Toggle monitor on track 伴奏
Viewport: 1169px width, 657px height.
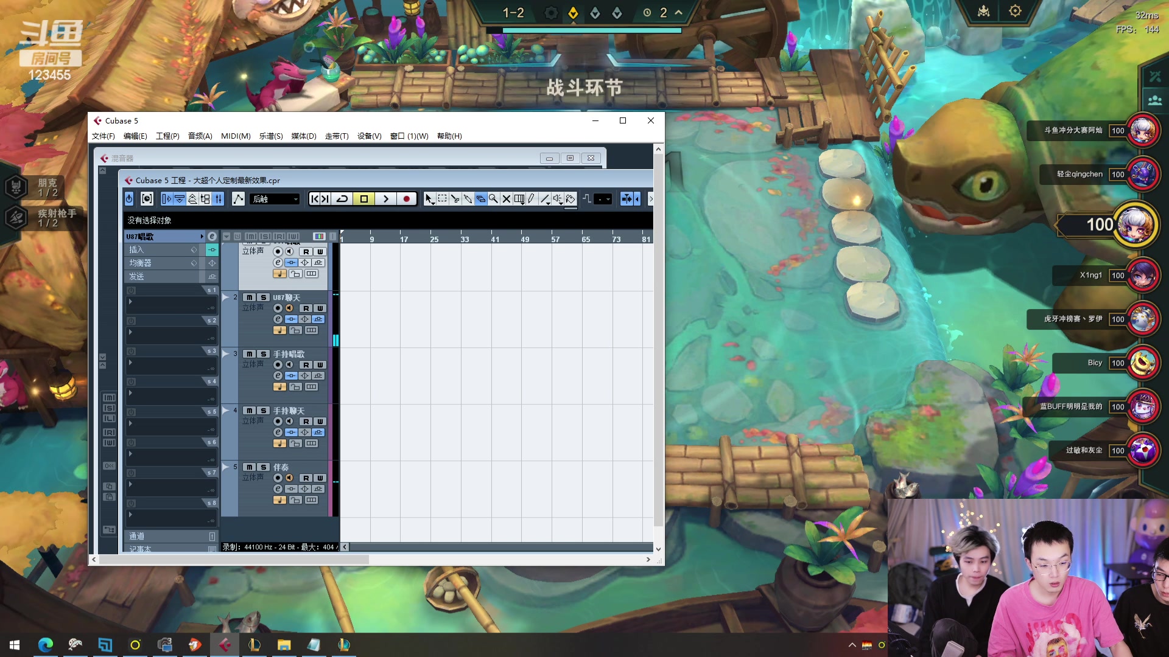(290, 478)
